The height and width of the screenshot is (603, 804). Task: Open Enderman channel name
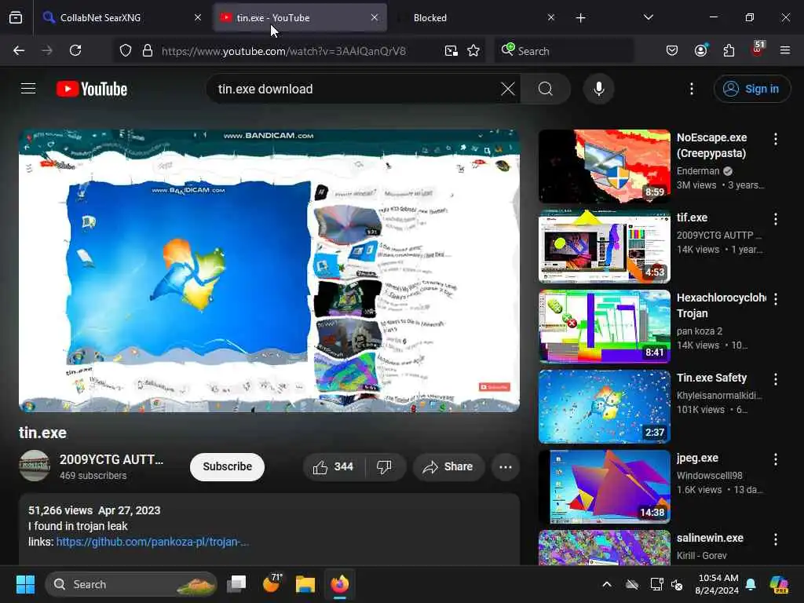698,170
